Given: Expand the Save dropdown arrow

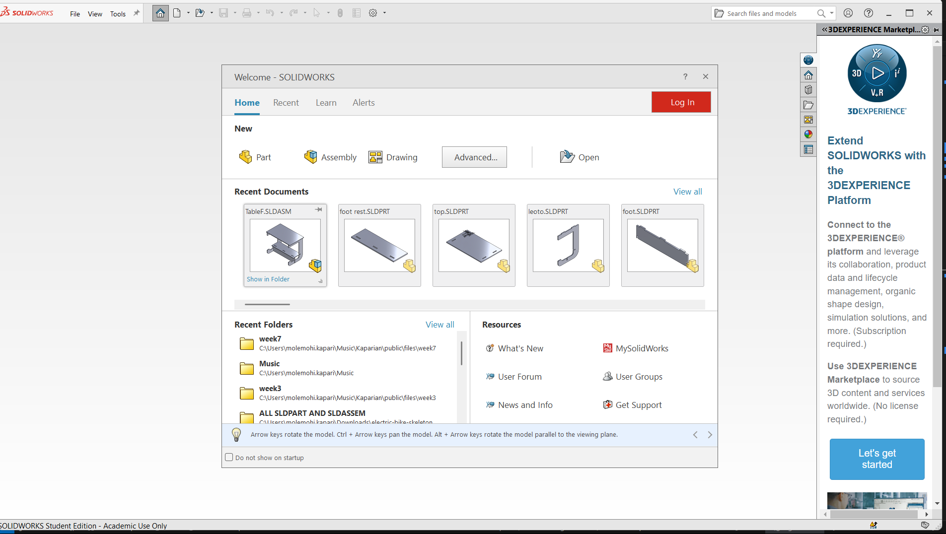Looking at the screenshot, I should pyautogui.click(x=235, y=13).
